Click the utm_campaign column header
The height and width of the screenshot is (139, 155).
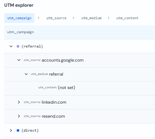click(20, 32)
